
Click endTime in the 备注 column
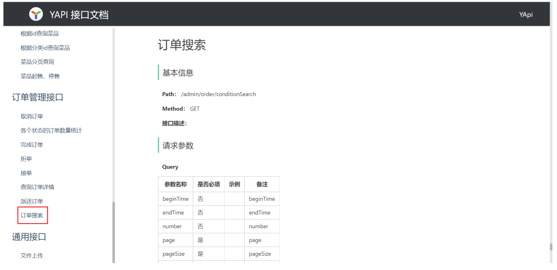(x=259, y=212)
